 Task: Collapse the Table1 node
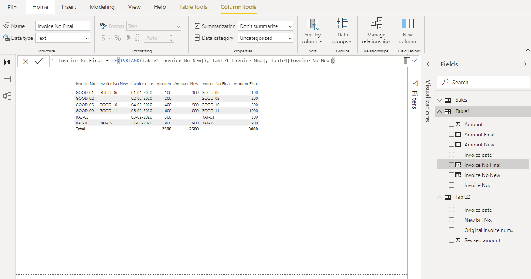pos(440,112)
